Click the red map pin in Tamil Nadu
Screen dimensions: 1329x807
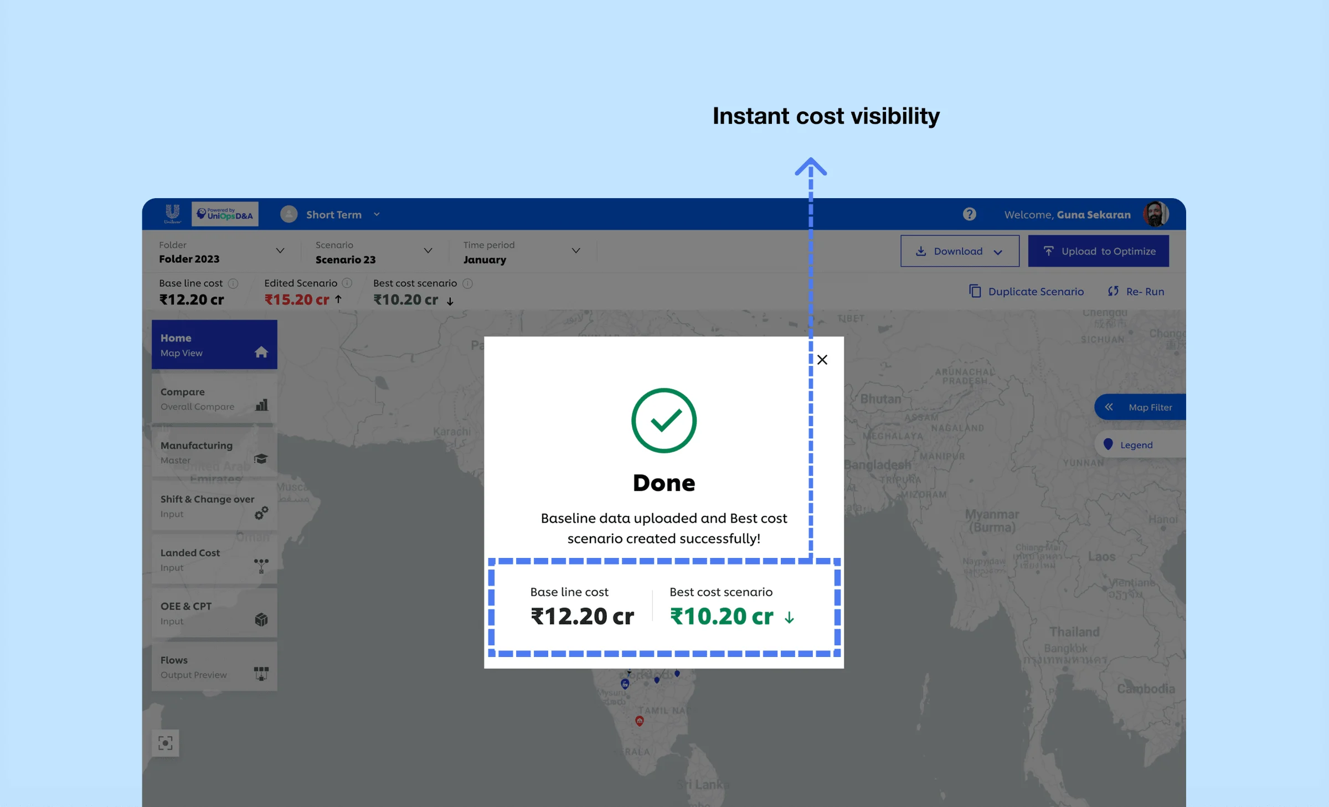coord(640,721)
